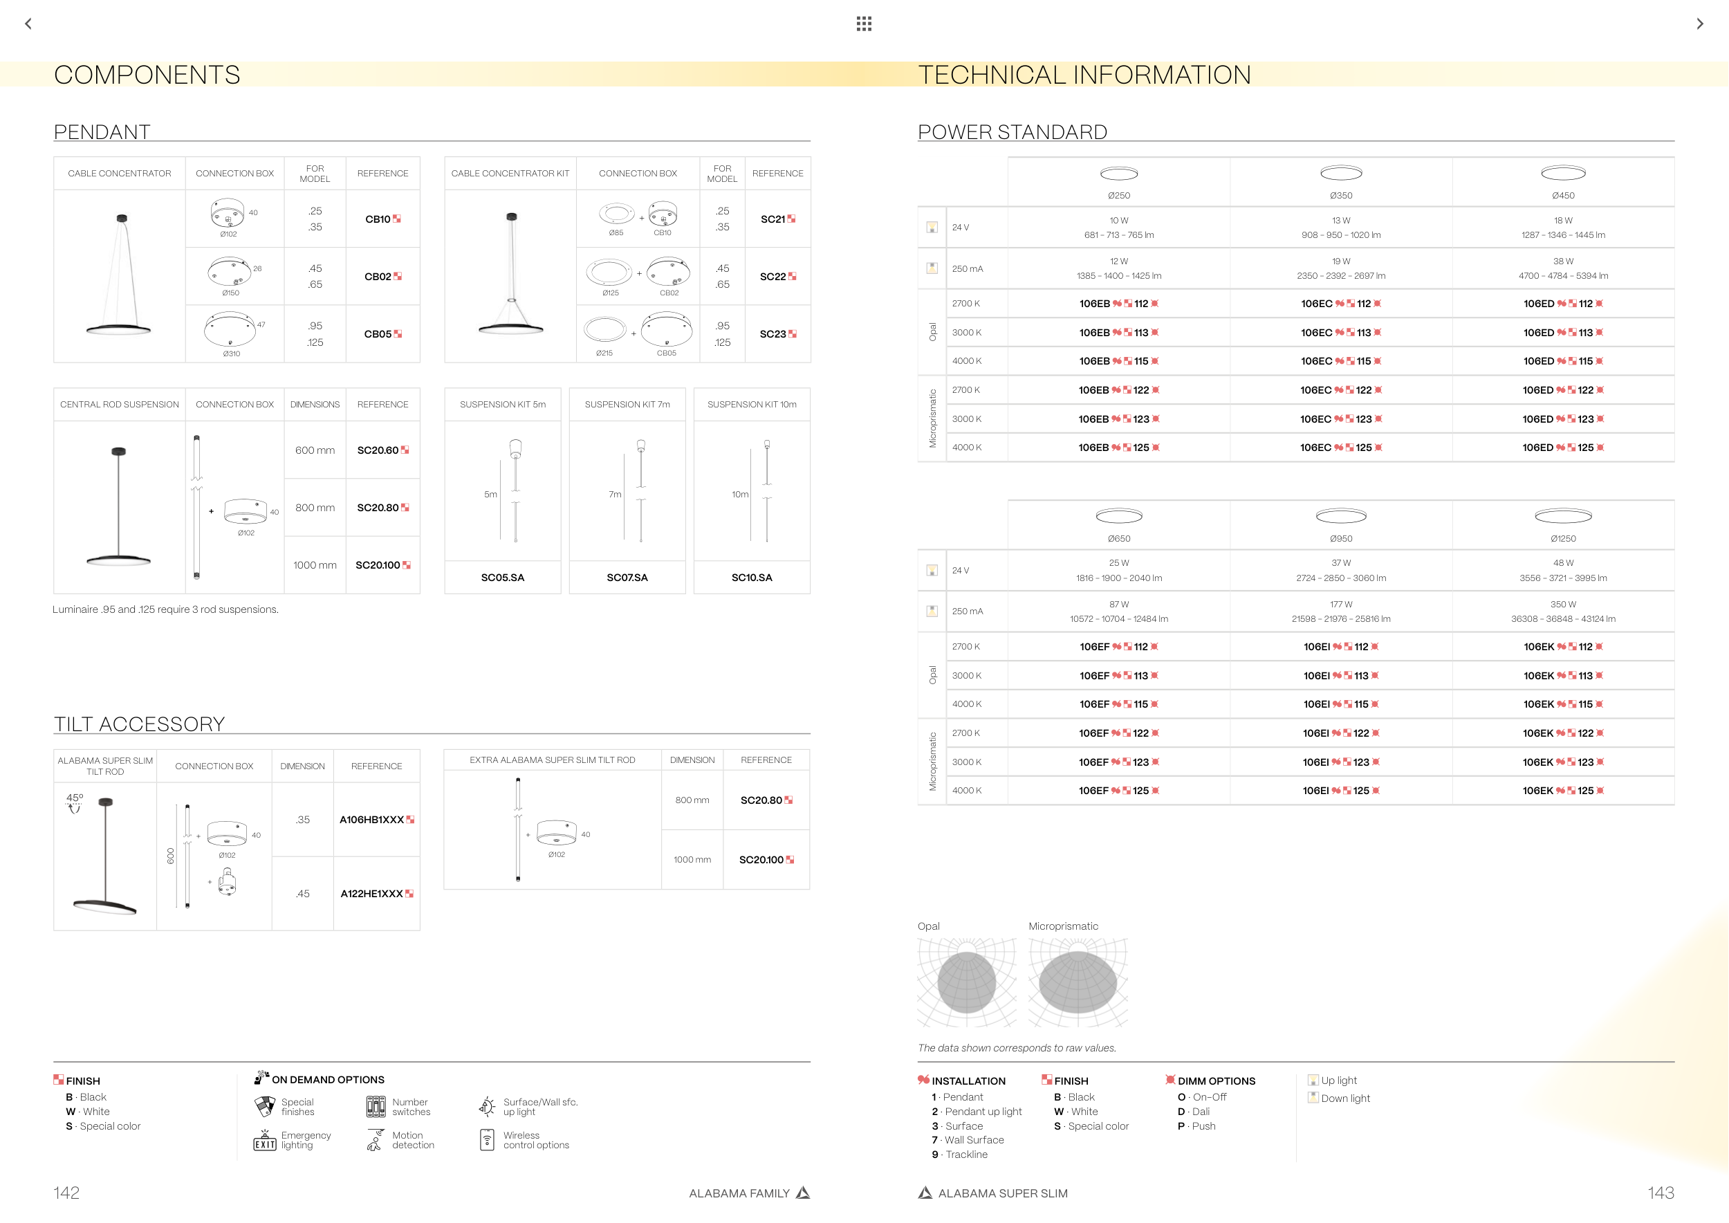
Task: Click the Up light legend square
Action: coord(1313,1080)
